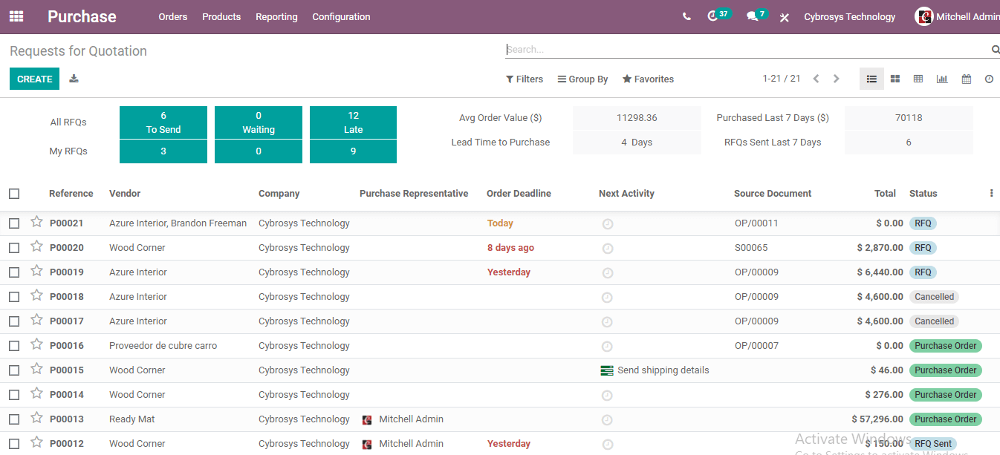Click activity clock icon for P00018
The image size is (1000, 455).
click(x=607, y=297)
